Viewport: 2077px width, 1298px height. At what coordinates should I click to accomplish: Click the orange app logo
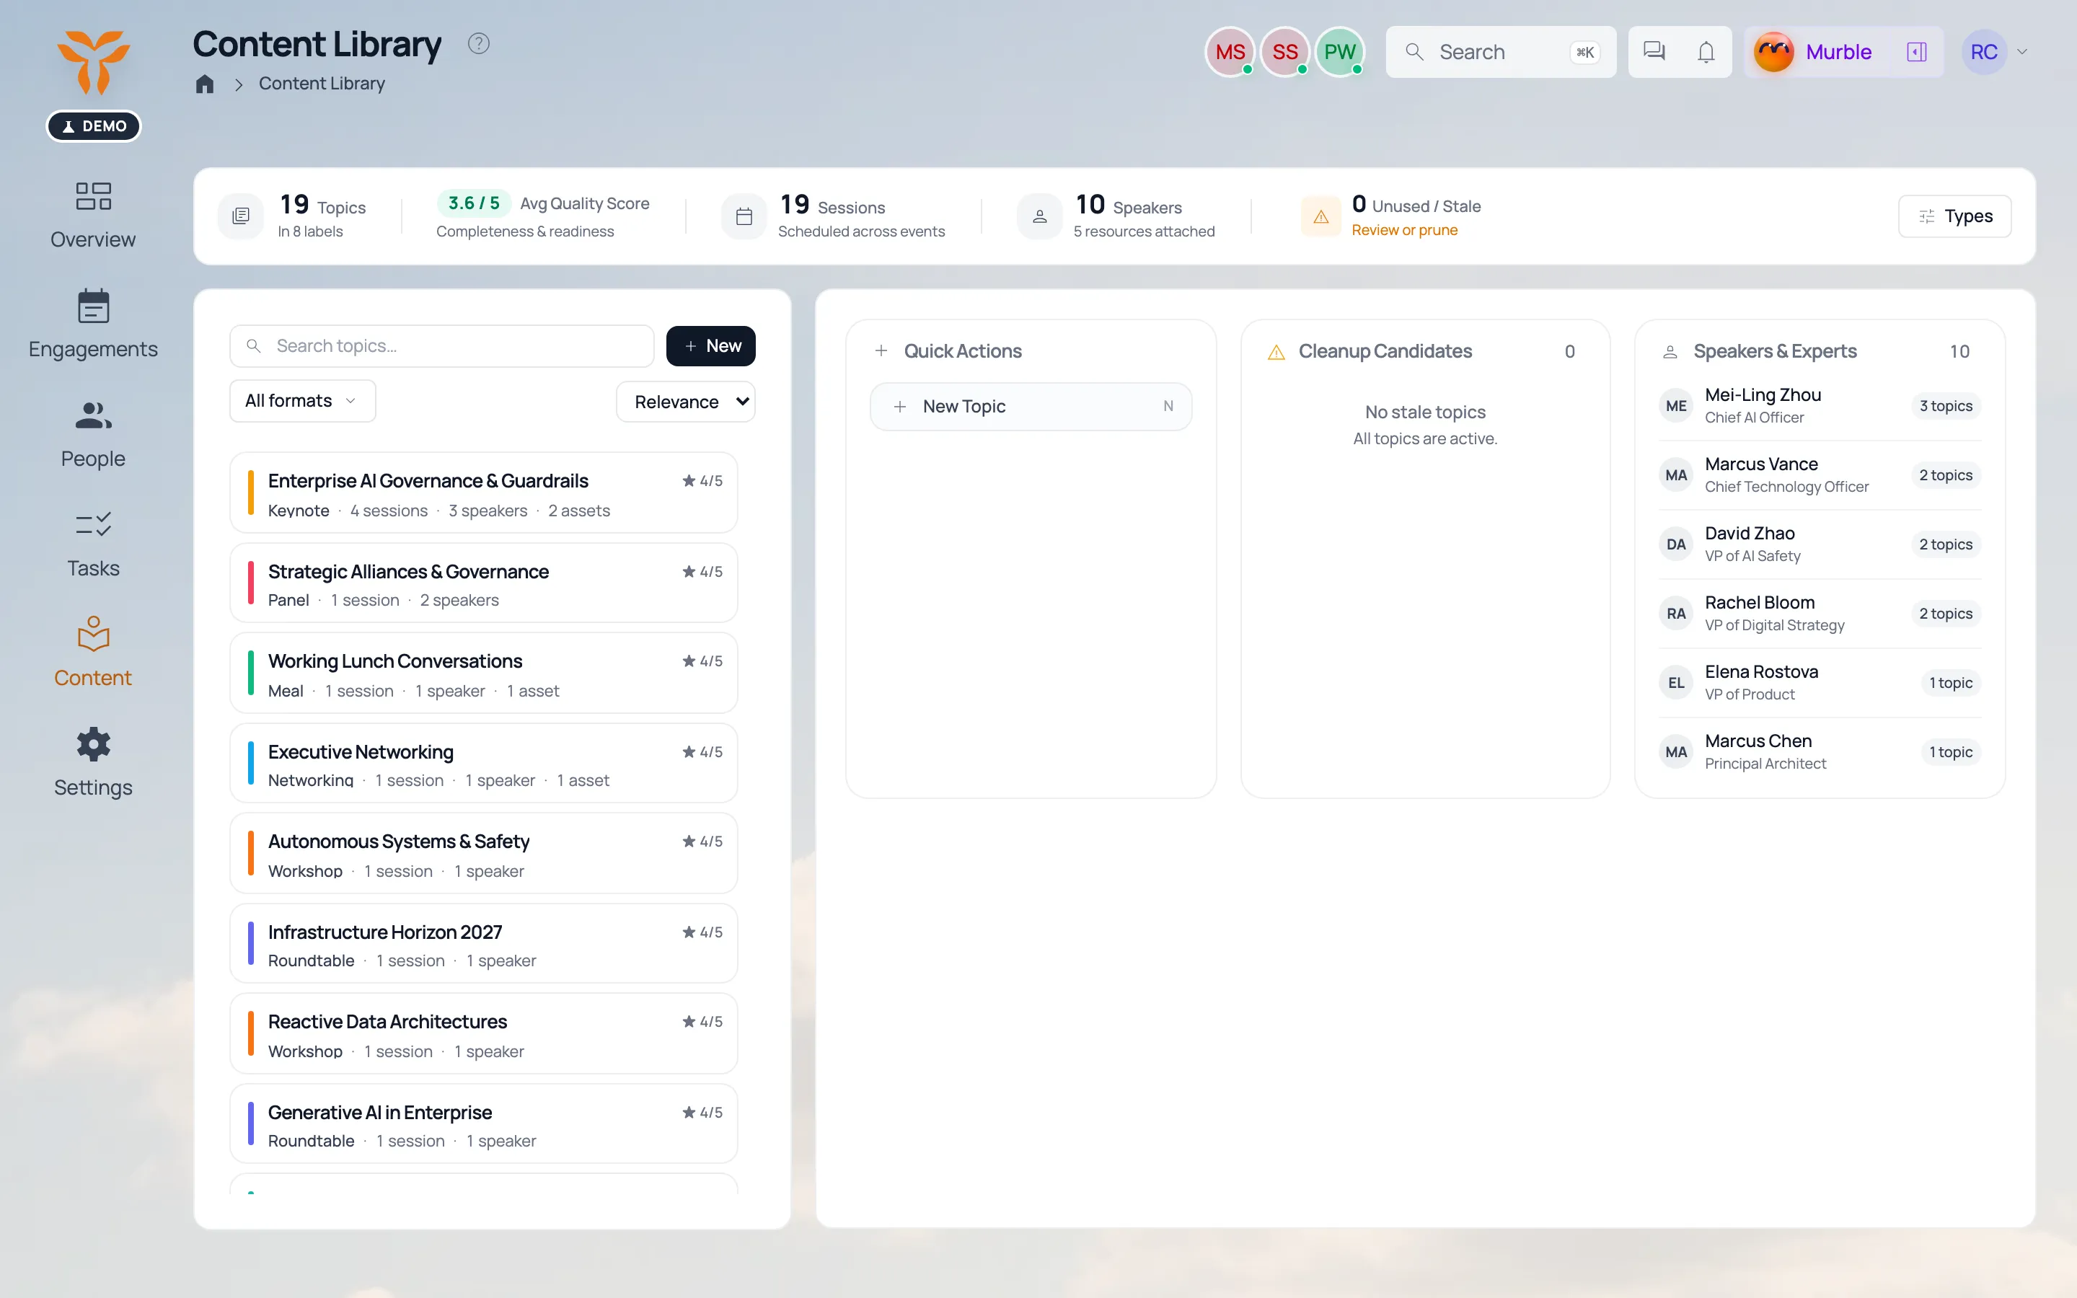tap(94, 62)
